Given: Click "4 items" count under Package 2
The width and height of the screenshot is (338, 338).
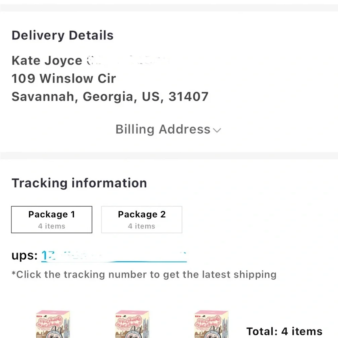Looking at the screenshot, I should 142,226.
